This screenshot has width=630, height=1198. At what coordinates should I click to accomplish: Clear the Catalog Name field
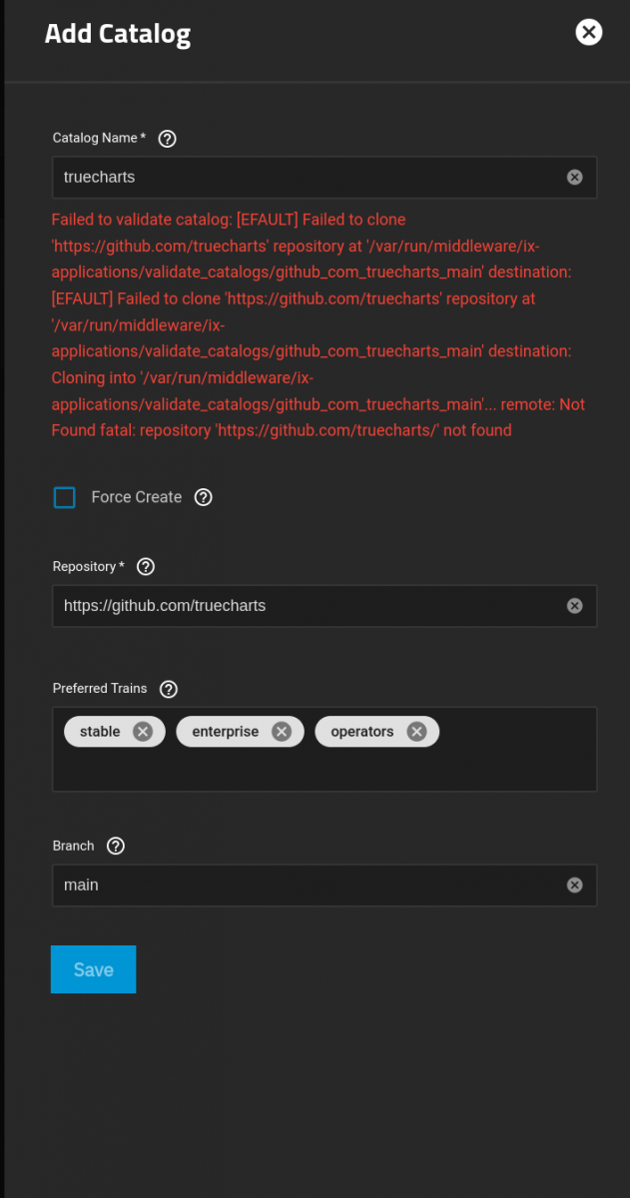(574, 177)
